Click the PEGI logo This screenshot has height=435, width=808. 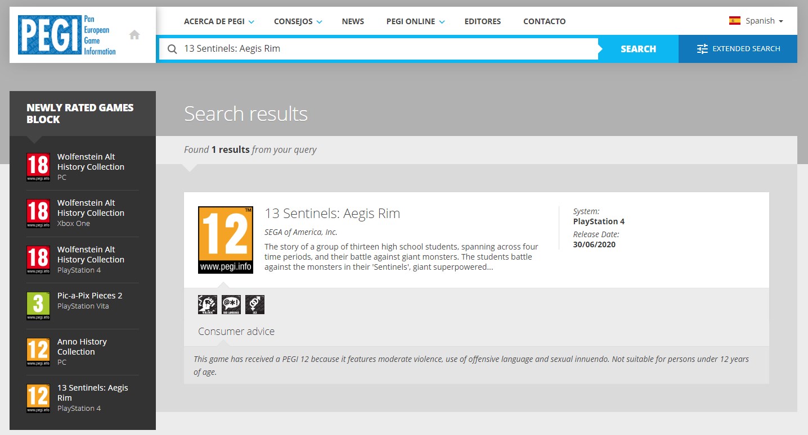pos(67,35)
